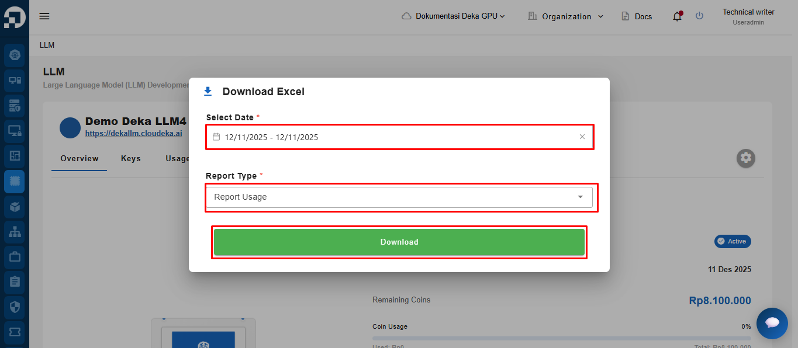Select the highlighted chip sidebar icon
Viewport: 798px width, 348px height.
tap(15, 182)
